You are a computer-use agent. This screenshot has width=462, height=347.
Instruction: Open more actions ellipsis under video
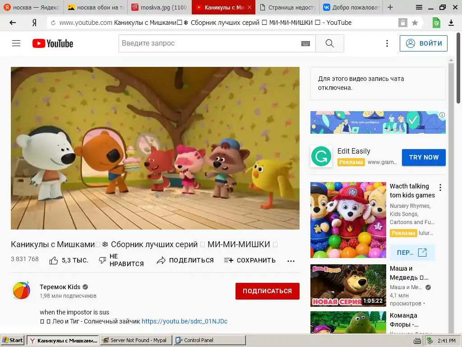291,261
